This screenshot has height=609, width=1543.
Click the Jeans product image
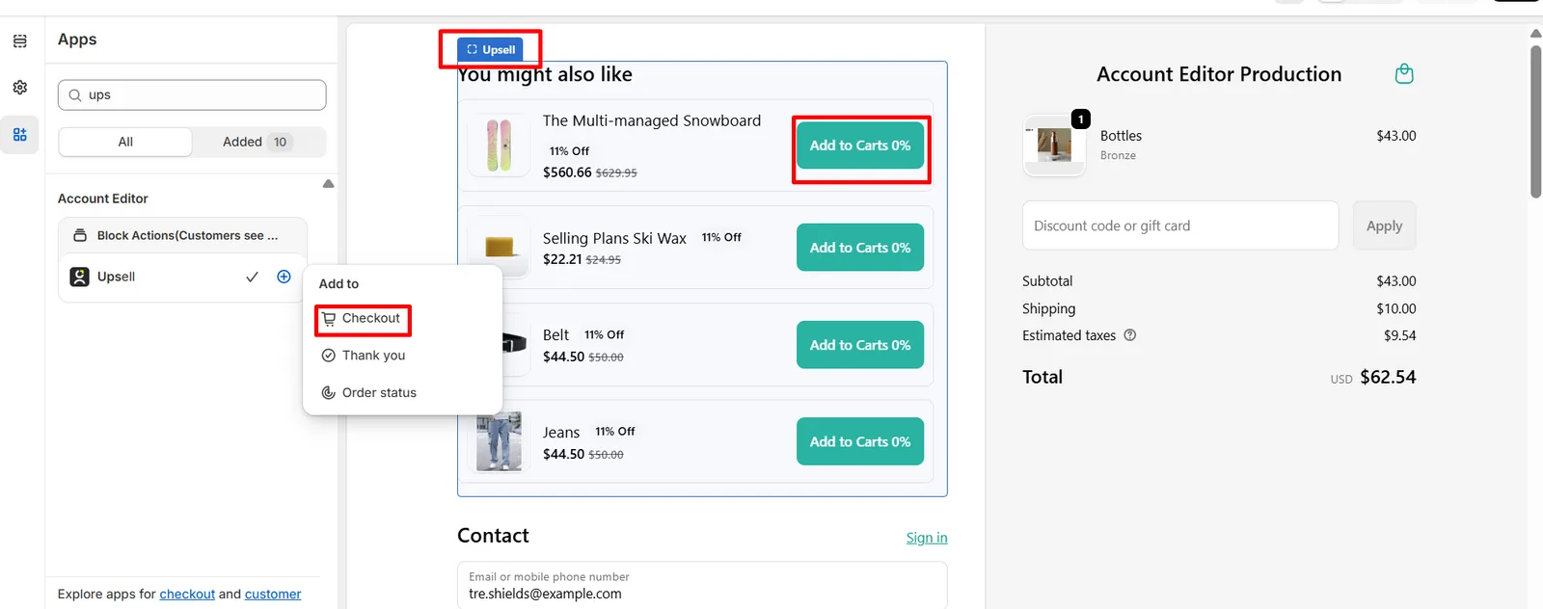click(x=499, y=441)
